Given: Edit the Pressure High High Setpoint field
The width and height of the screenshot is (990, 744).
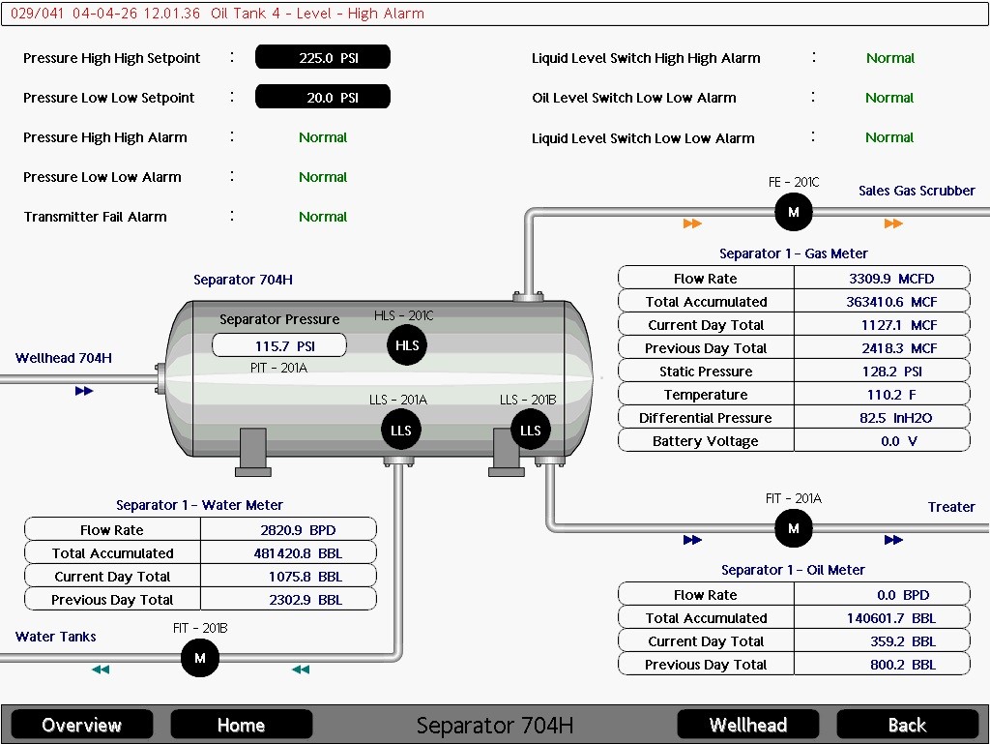Looking at the screenshot, I should [323, 57].
